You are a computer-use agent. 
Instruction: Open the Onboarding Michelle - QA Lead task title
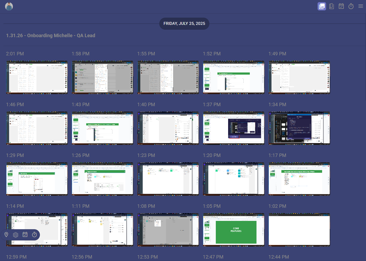(x=51, y=36)
